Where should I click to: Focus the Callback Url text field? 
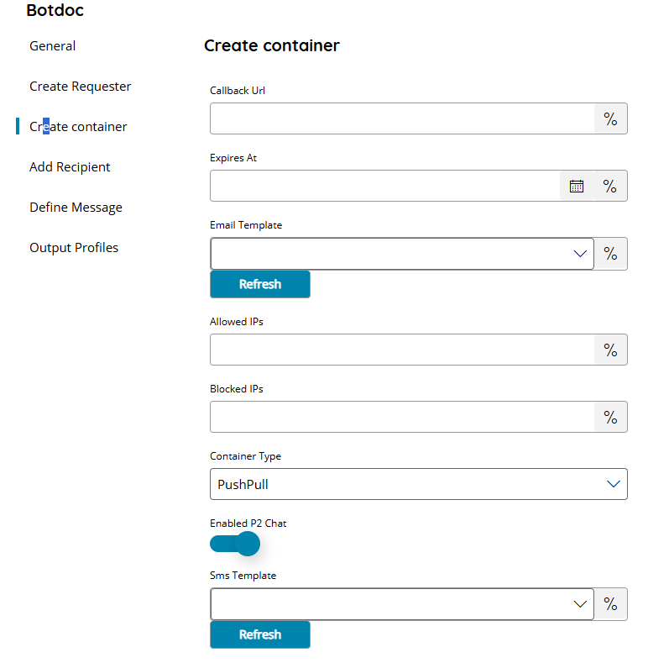(x=402, y=118)
